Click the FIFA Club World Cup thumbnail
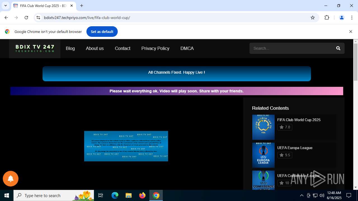The image size is (358, 201). (263, 127)
